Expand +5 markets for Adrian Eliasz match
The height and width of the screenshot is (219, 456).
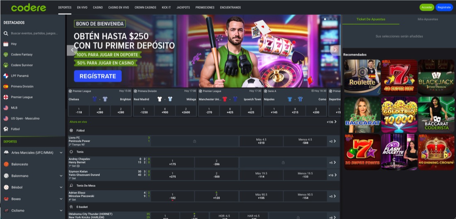pyautogui.click(x=333, y=196)
